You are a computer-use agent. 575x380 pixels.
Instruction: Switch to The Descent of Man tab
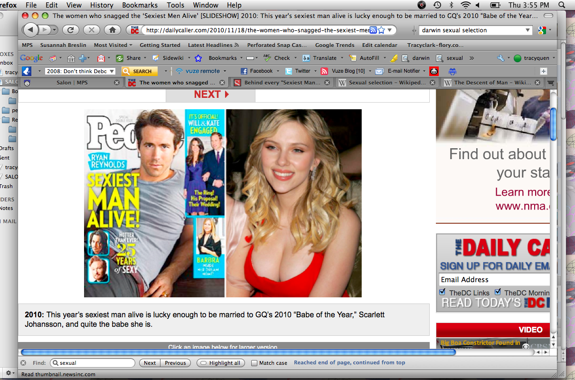(493, 83)
